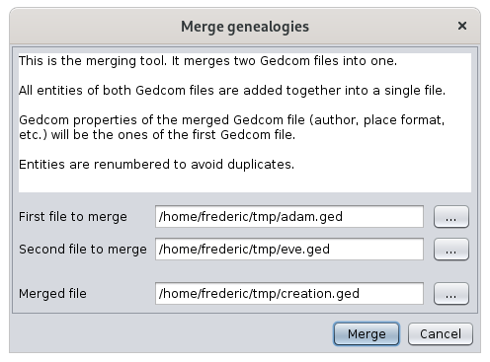
Task: Focus the adam.ged path field
Action: [x=289, y=217]
